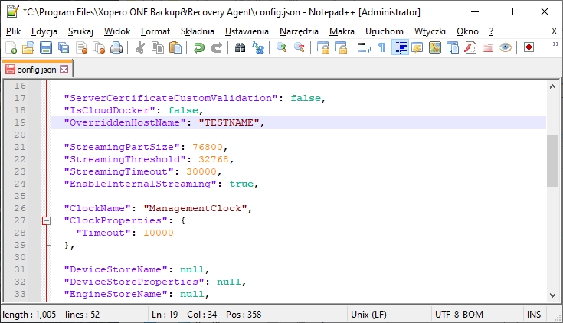Toggle word wrap in the toolbar
The width and height of the screenshot is (563, 323).
(x=365, y=47)
